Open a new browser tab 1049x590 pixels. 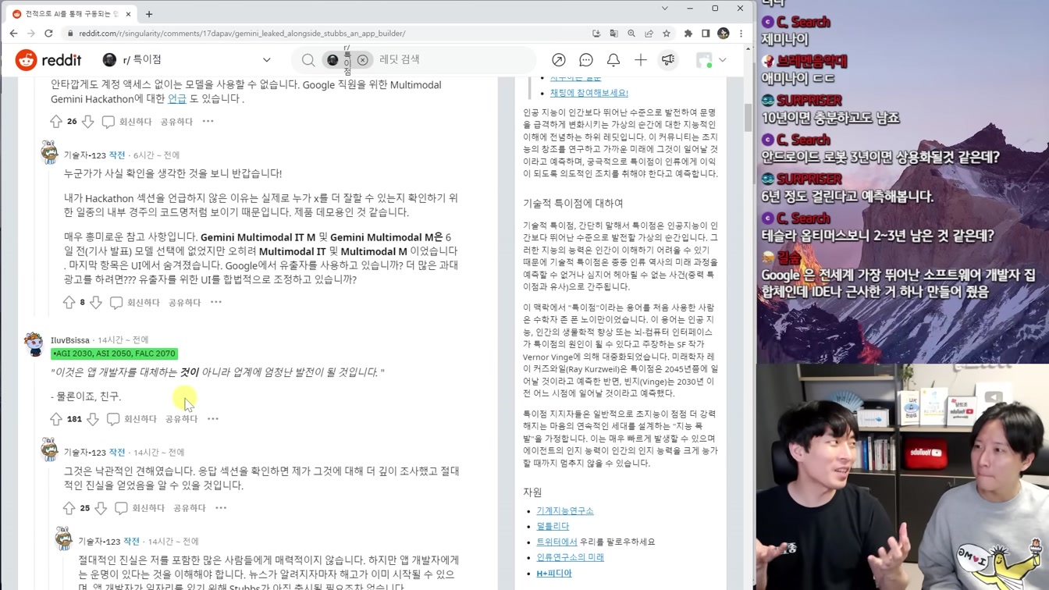pyautogui.click(x=149, y=13)
